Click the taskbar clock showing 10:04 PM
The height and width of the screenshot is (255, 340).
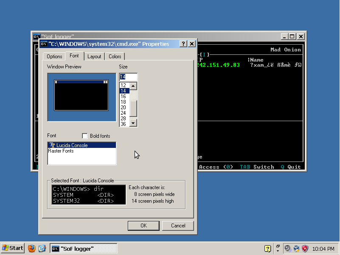(323, 249)
